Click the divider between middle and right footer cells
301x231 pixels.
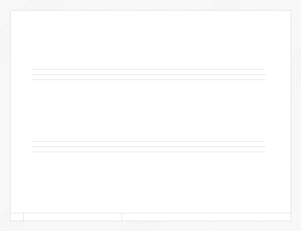coord(122,217)
